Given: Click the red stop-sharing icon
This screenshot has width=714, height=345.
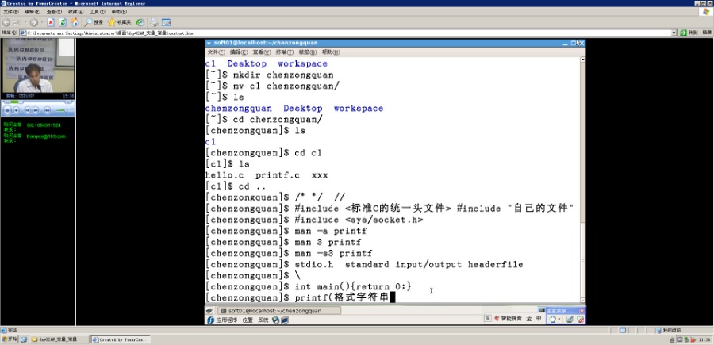Looking at the screenshot, I should pos(580,320).
